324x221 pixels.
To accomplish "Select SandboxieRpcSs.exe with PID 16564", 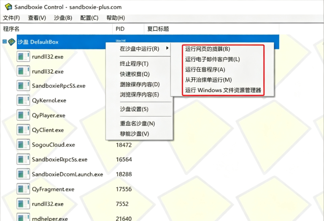I will (59, 159).
